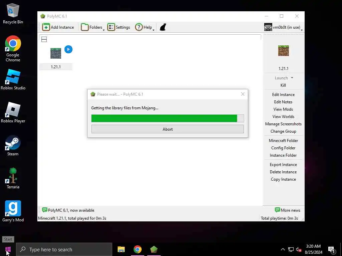Viewport: 342px width, 256px height.
Task: Open the notification center icon
Action: [x=332, y=250]
